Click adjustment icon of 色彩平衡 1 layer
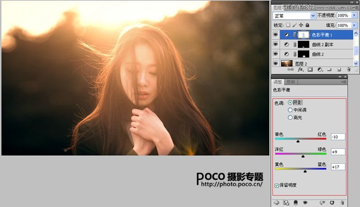Image resolution: width=360 pixels, height=207 pixels. coord(286,35)
